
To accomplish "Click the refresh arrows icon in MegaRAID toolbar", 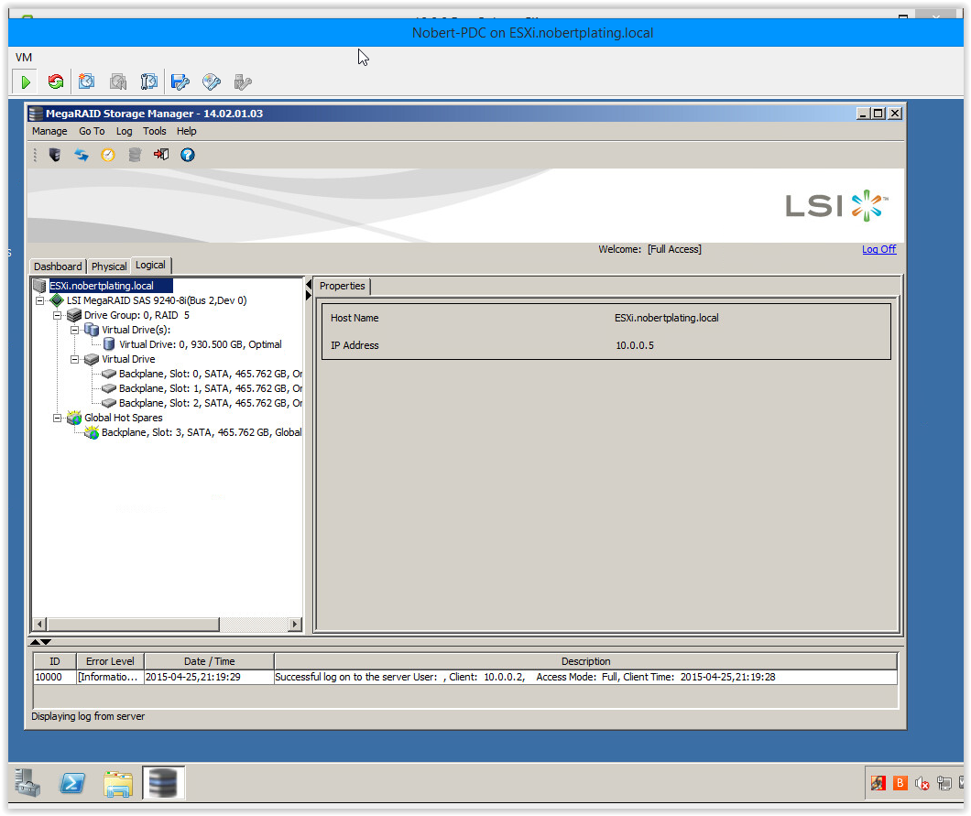I will pos(82,155).
